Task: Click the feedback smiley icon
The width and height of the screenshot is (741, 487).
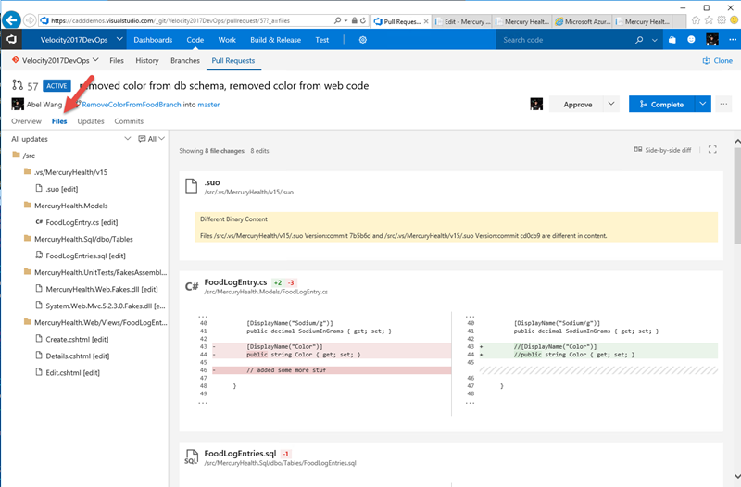Action: pyautogui.click(x=691, y=40)
